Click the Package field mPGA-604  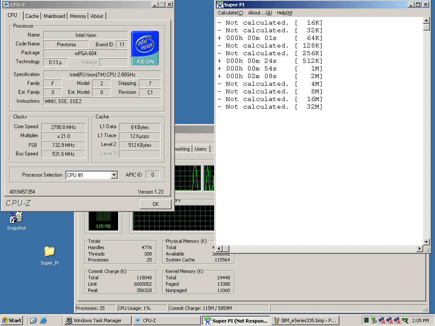86,53
